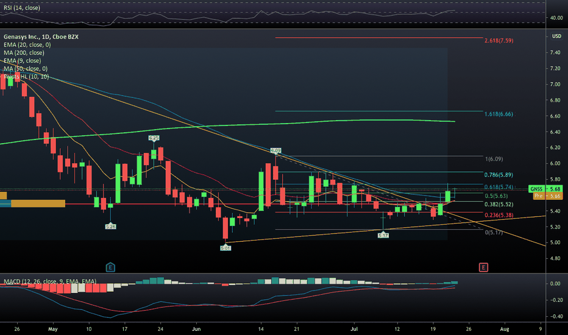This screenshot has height=335, width=568.
Task: Click the 'Aug' date label on time axis
Action: [505, 329]
